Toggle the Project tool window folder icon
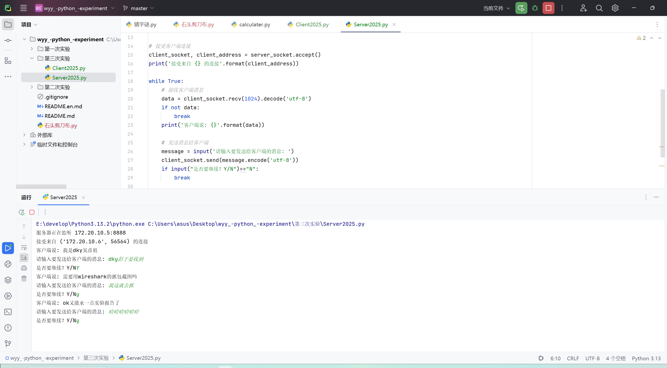 coord(8,24)
